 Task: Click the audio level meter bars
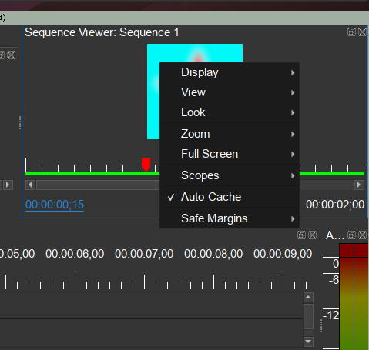tap(354, 297)
